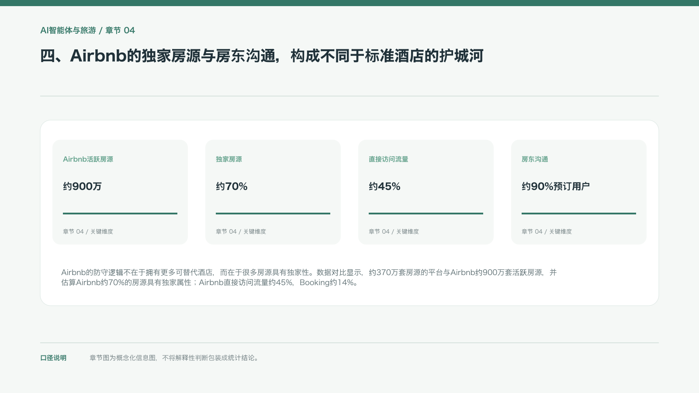This screenshot has width=699, height=393.
Task: Click the breadcrumb 'AI智能体与旅游 / 章节 04'
Action: pyautogui.click(x=88, y=31)
